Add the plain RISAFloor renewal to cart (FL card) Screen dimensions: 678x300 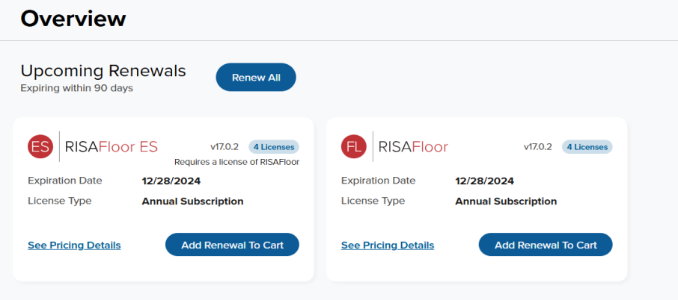546,245
